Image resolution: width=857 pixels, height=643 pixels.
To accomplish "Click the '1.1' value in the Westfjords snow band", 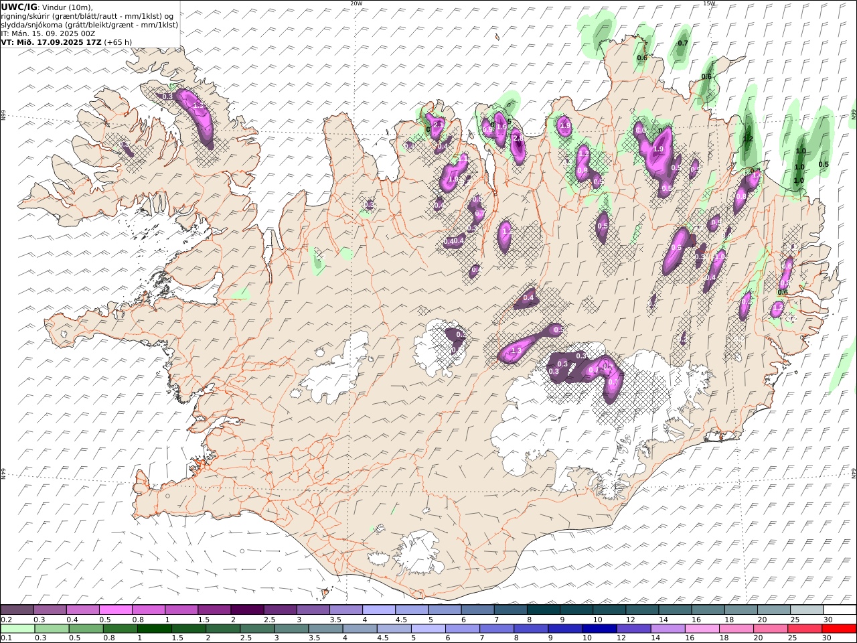I will [198, 106].
